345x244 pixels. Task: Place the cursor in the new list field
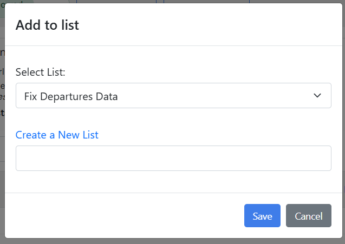point(173,159)
